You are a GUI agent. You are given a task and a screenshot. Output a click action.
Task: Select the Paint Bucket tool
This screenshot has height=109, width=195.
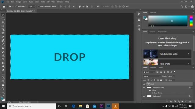(3, 59)
